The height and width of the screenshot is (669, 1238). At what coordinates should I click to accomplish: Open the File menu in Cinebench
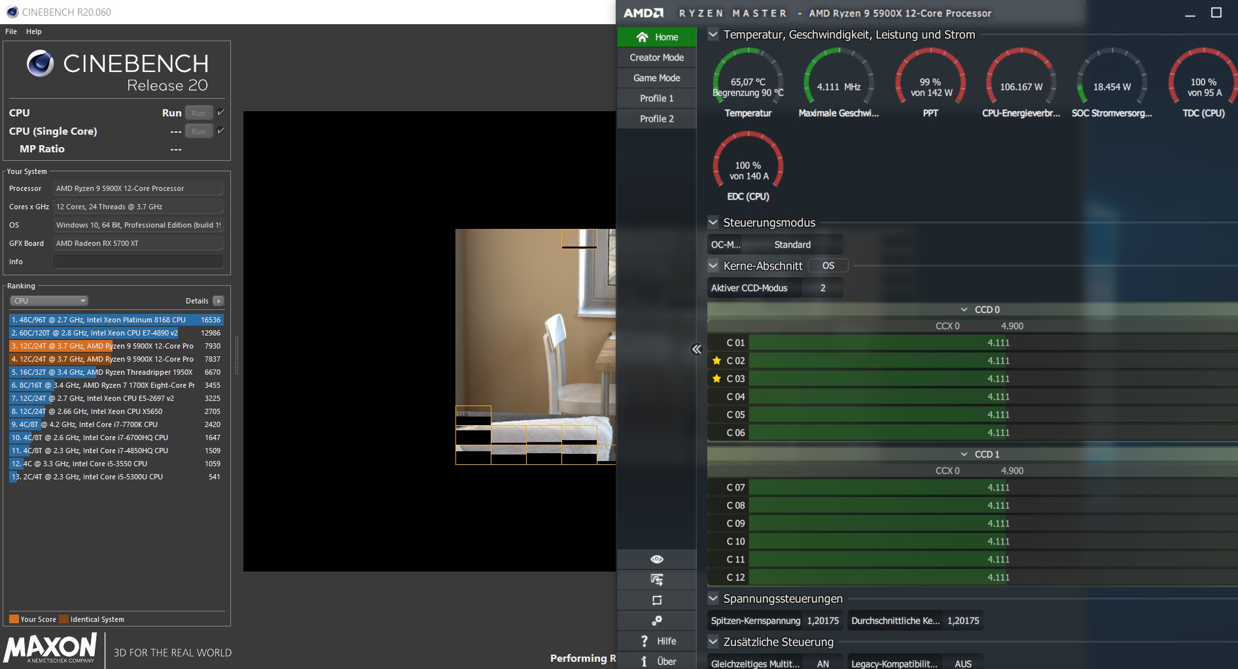tap(11, 31)
